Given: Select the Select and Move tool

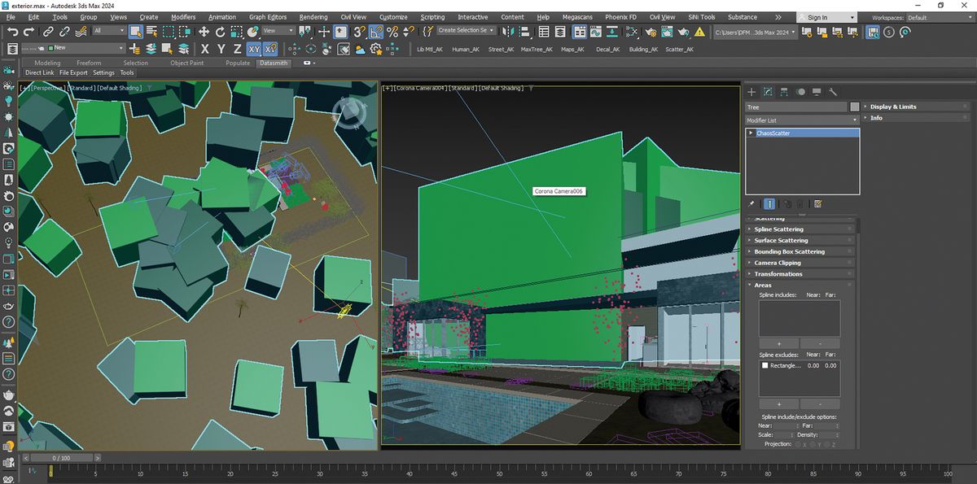Looking at the screenshot, I should [204, 32].
